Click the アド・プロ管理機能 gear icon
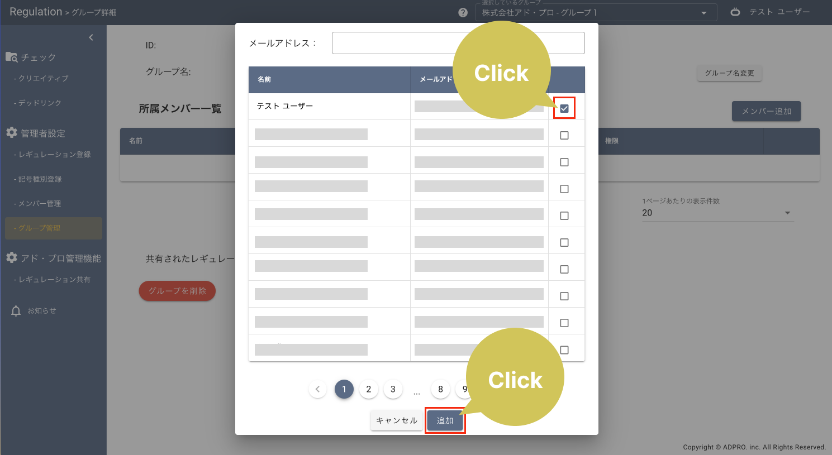The height and width of the screenshot is (455, 832). pyautogui.click(x=11, y=258)
